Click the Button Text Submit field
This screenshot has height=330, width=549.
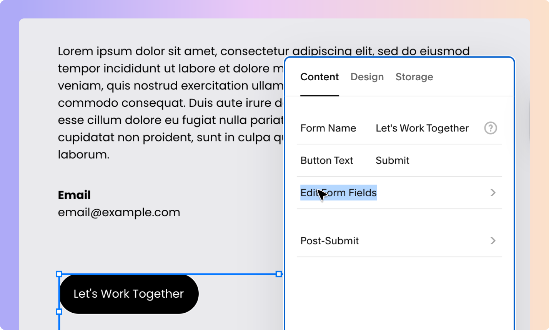[x=393, y=161]
